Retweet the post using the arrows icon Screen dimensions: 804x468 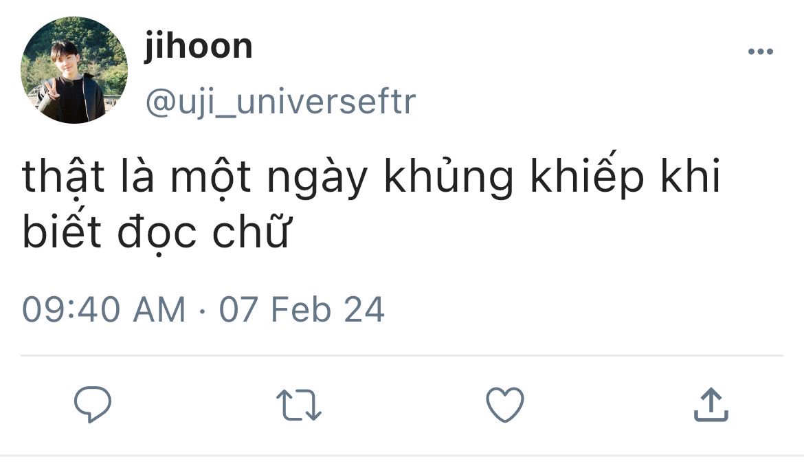(x=298, y=405)
